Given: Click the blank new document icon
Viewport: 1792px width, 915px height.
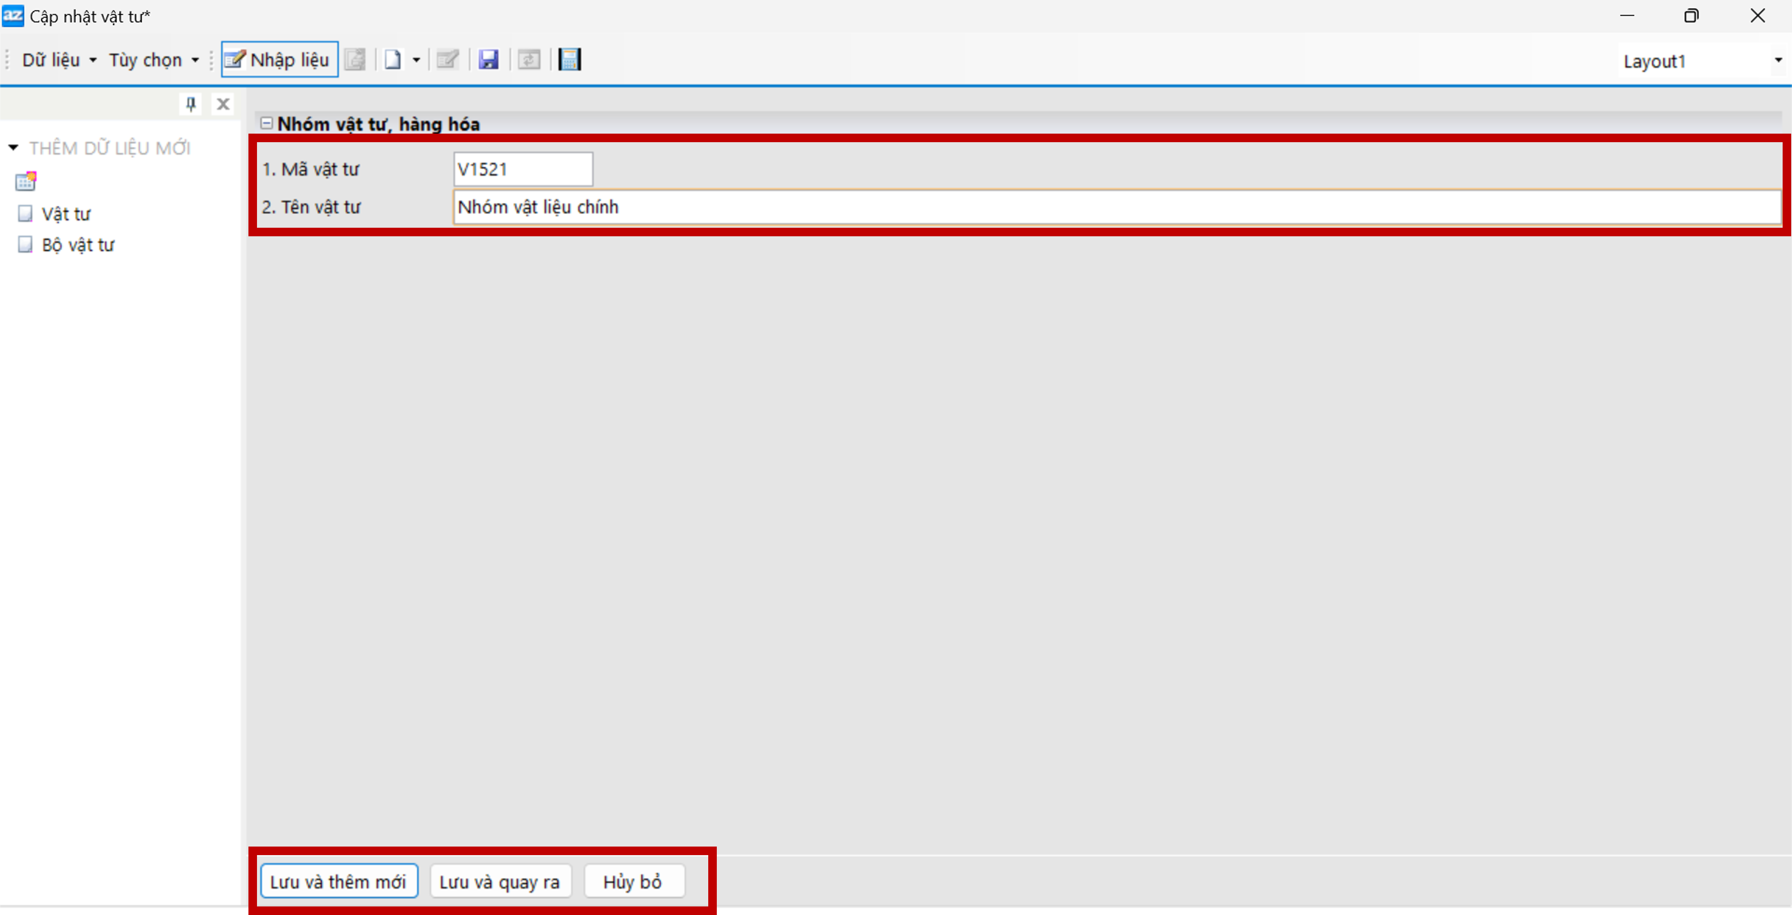Looking at the screenshot, I should click(x=392, y=60).
